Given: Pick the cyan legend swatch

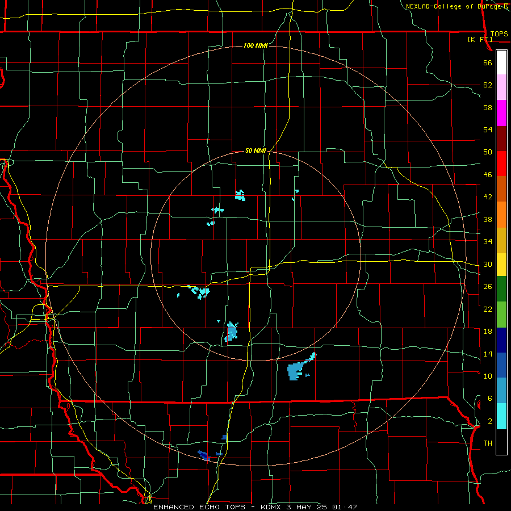Looking at the screenshot, I should (501, 417).
